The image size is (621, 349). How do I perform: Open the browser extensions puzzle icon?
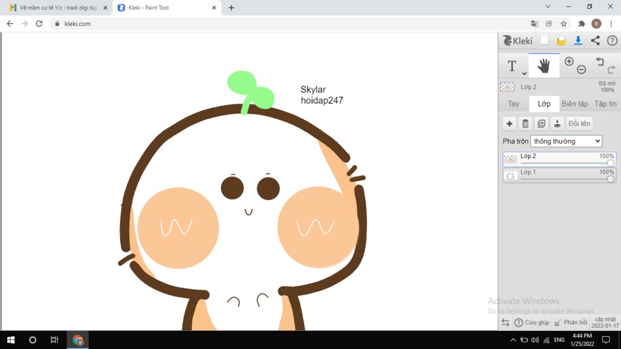(x=582, y=24)
